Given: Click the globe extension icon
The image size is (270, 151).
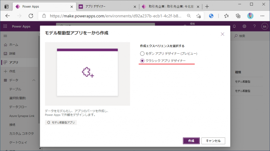Looking at the screenshot, I should pyautogui.click(x=211, y=16).
